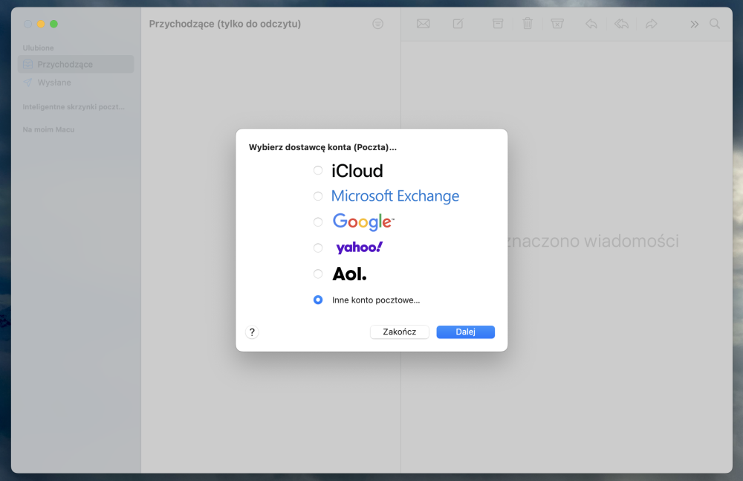Open search with the magnifying glass icon

click(715, 24)
